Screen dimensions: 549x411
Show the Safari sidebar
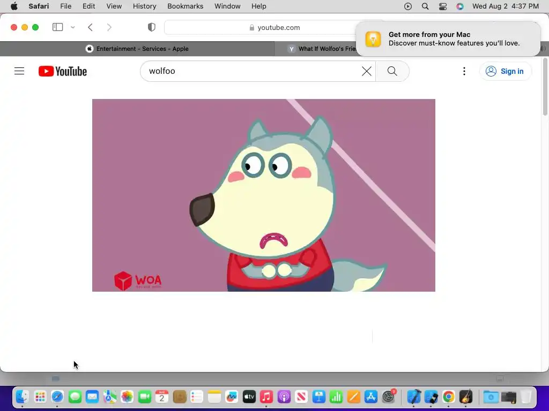coord(57,27)
